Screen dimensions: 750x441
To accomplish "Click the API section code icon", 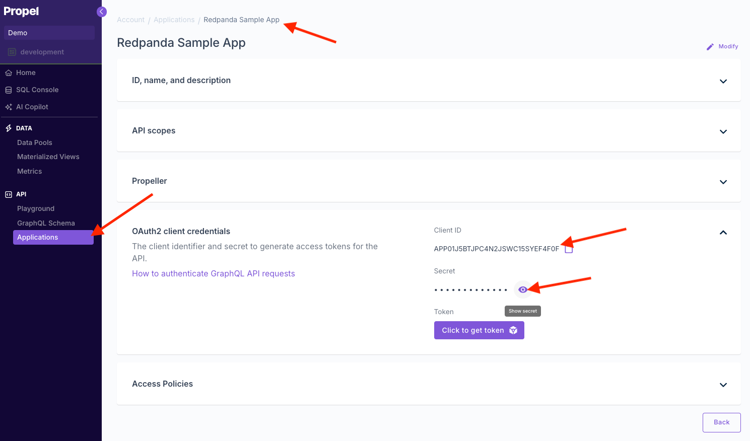I will point(9,194).
